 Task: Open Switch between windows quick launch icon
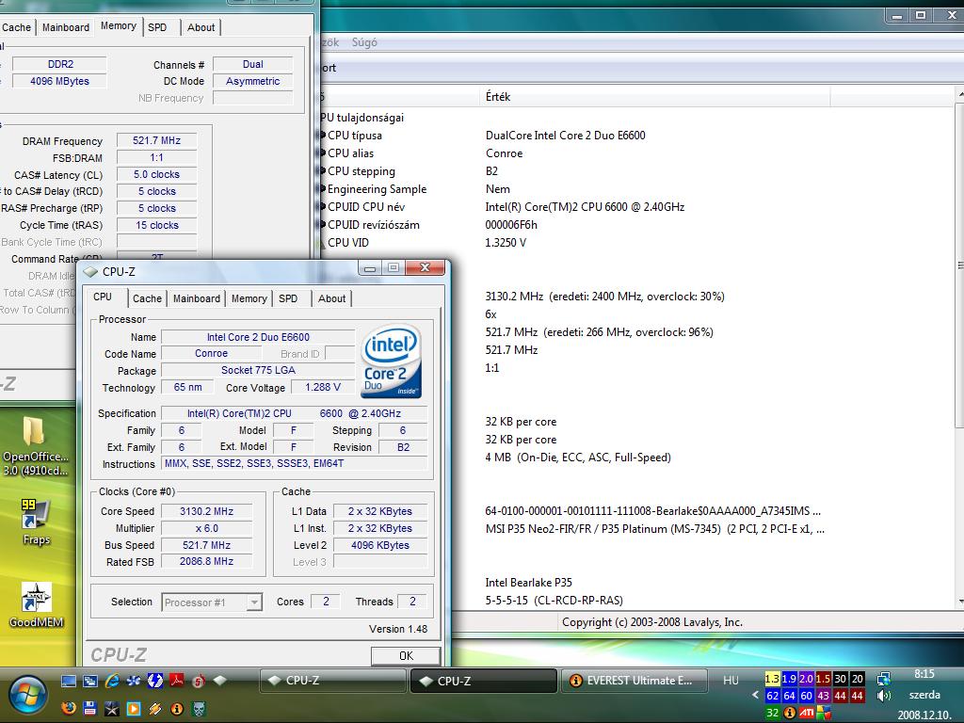90,681
